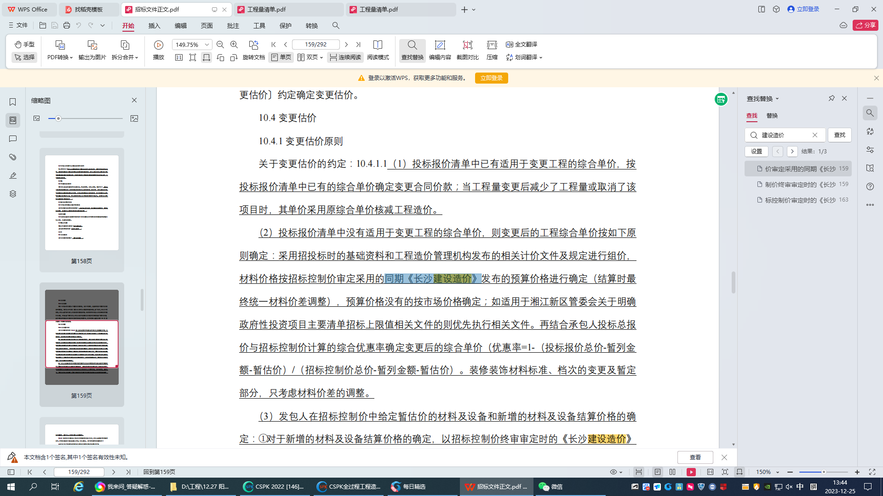
Task: Click the red 分享 share button
Action: 865,25
